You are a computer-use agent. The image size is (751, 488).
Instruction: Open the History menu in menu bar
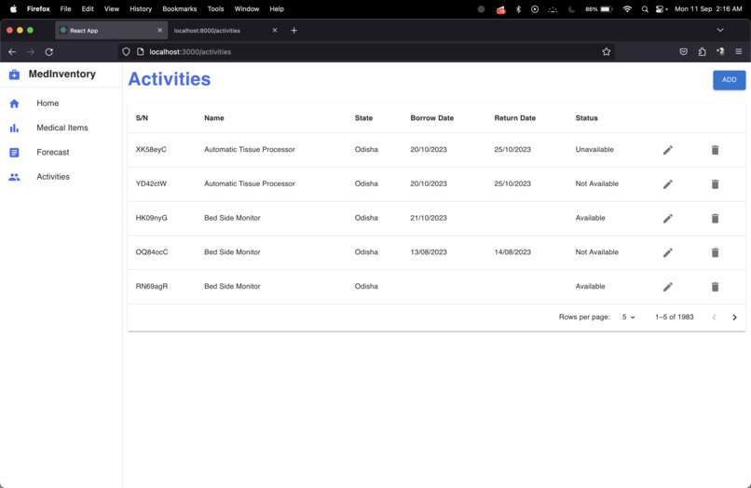click(141, 8)
